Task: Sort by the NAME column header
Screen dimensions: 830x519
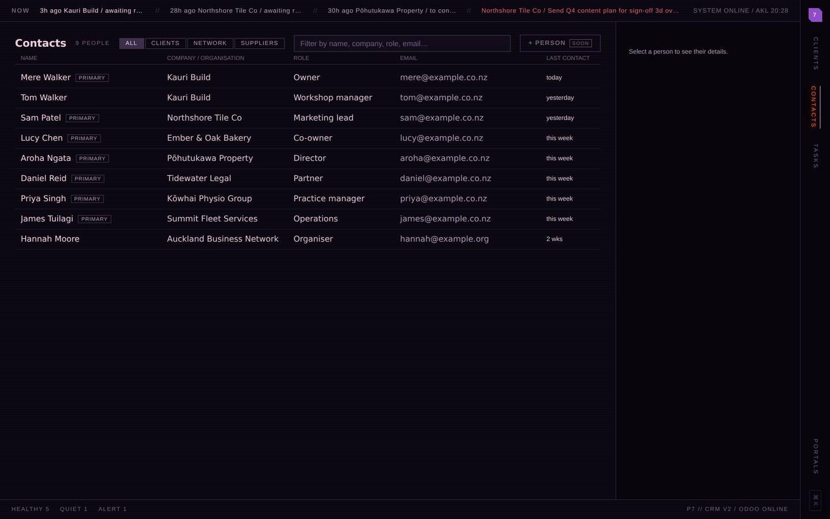Action: pos(29,58)
